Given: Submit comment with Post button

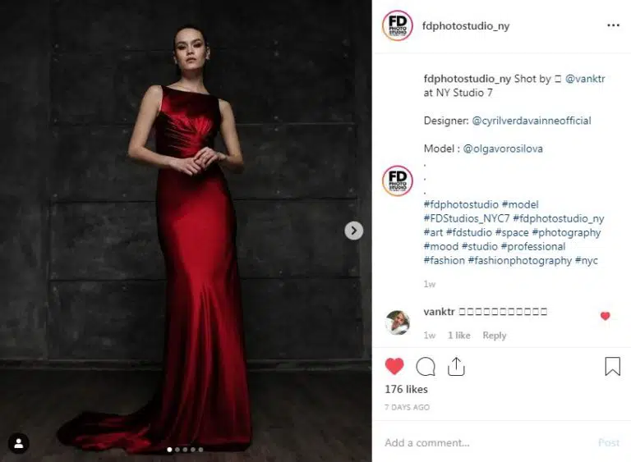Looking at the screenshot, I should tap(609, 442).
